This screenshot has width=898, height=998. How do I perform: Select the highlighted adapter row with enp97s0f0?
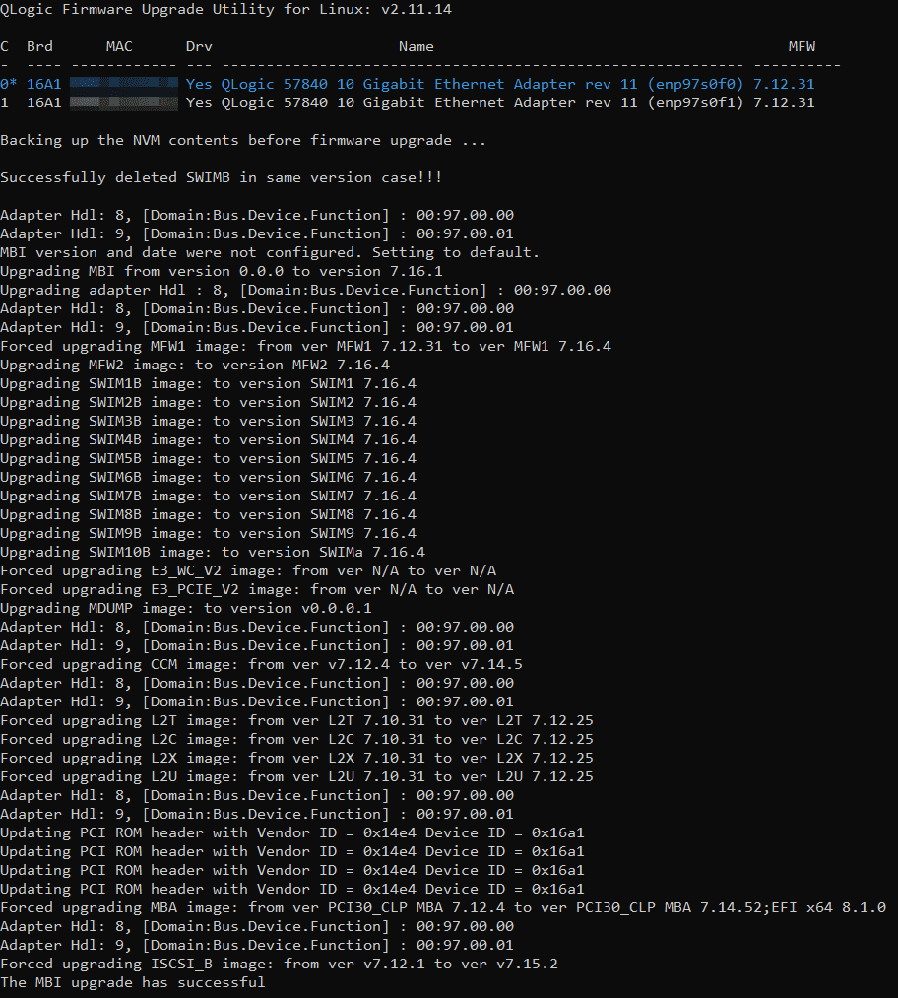407,84
